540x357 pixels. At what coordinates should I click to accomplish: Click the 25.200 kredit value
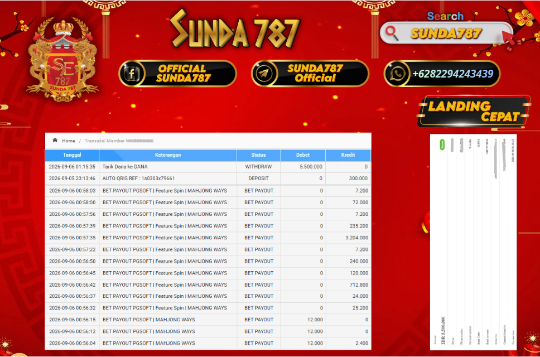tap(360, 308)
